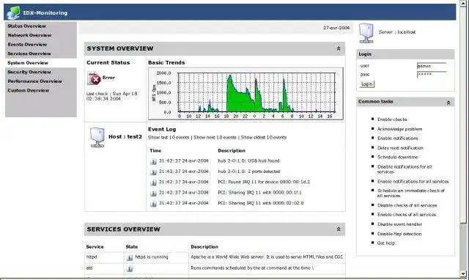This screenshot has width=469, height=280.
Task: Collapse the Common tasks panel
Action: coord(448,103)
